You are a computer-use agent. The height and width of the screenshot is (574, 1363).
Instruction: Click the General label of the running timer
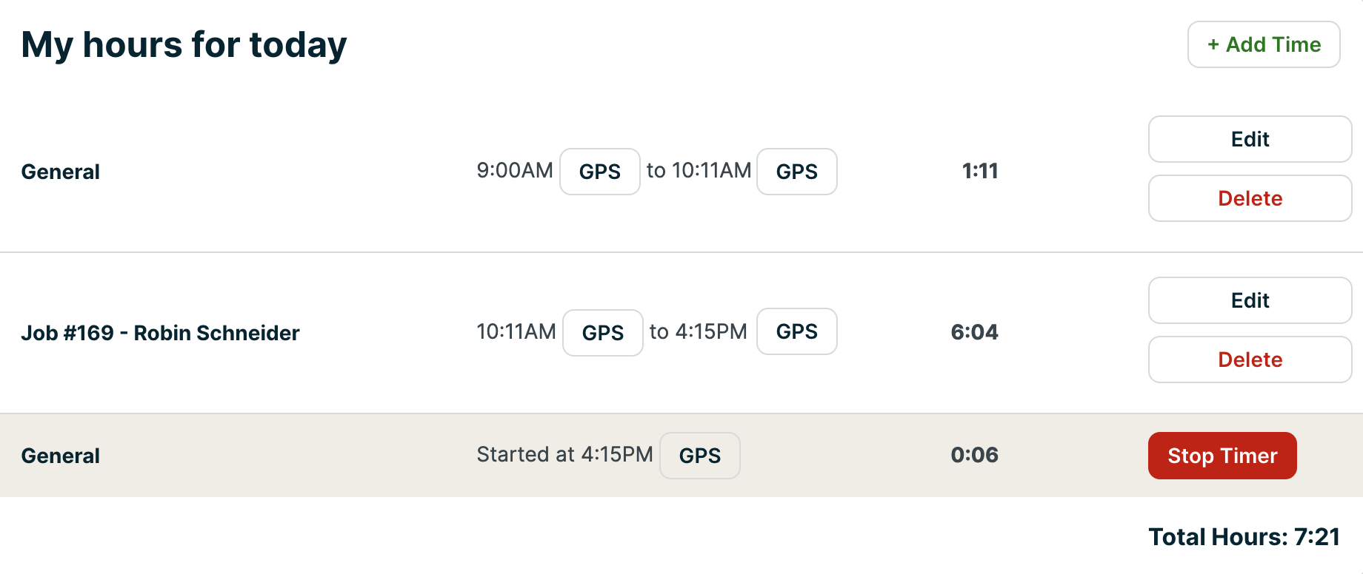point(60,456)
